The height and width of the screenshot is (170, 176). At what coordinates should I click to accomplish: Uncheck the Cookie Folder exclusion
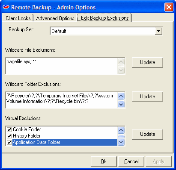9,129
